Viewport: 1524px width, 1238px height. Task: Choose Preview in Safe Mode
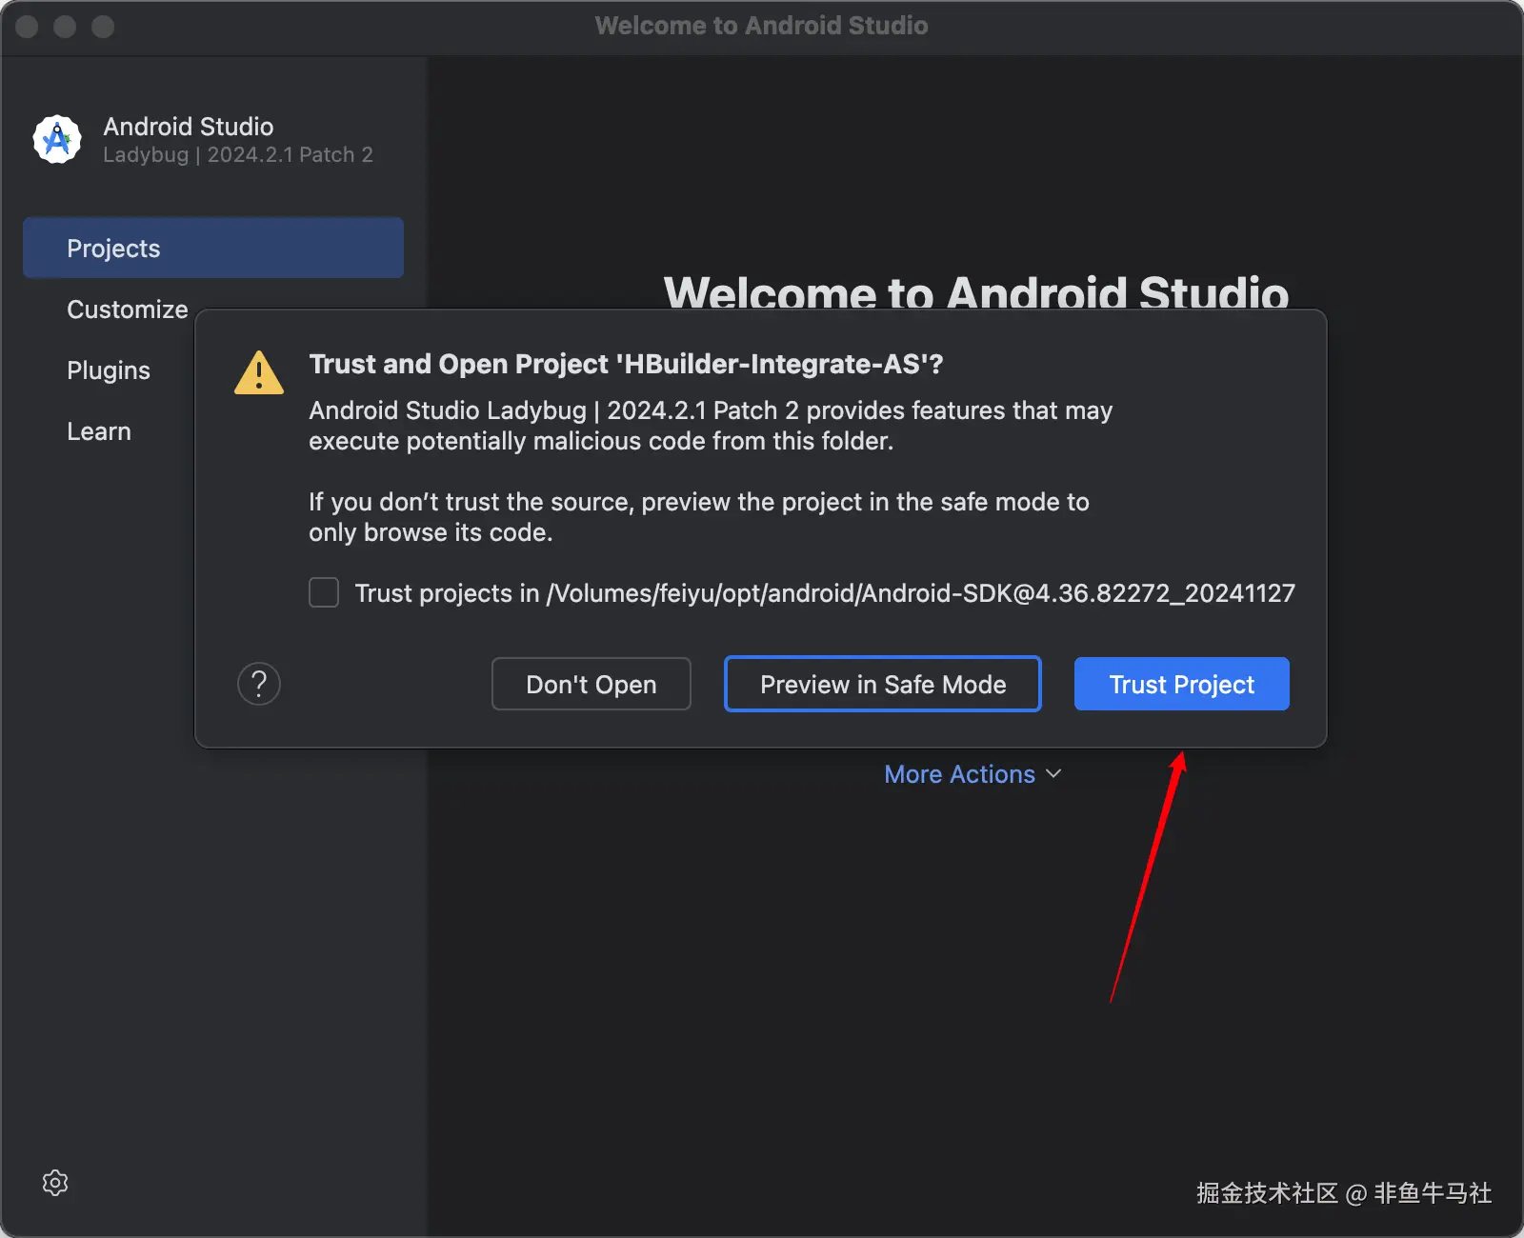[x=883, y=684]
